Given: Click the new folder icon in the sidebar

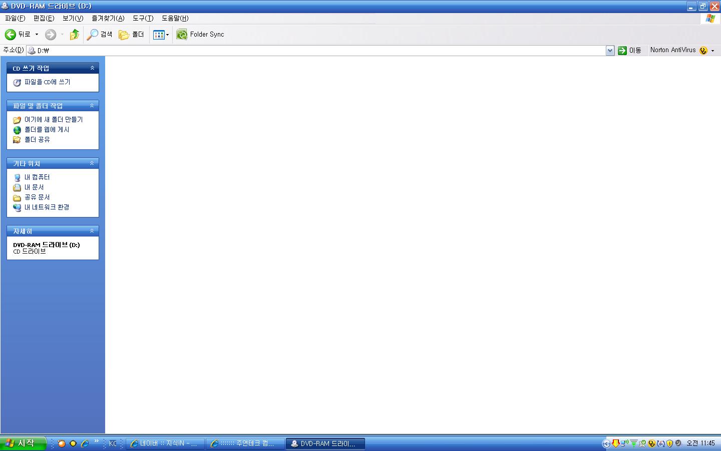Looking at the screenshot, I should click(17, 120).
